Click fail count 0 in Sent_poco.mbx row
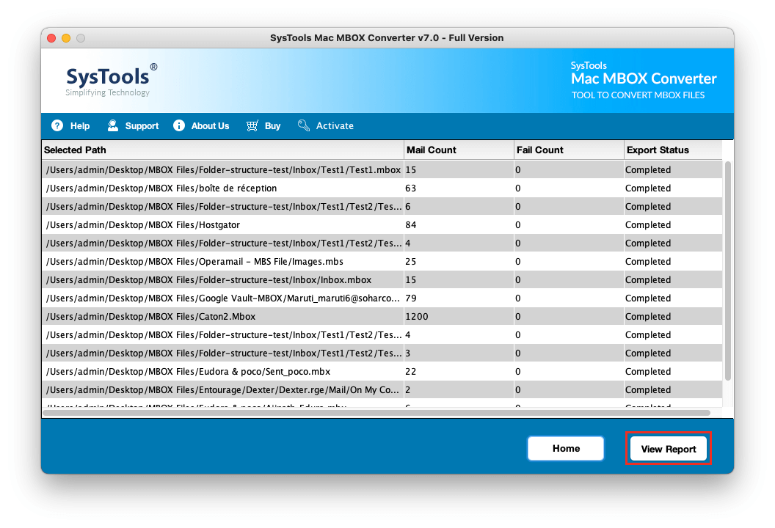The height and width of the screenshot is (528, 775). click(569, 371)
